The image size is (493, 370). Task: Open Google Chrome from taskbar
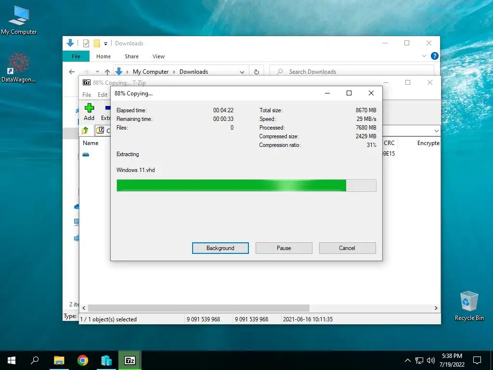click(83, 360)
